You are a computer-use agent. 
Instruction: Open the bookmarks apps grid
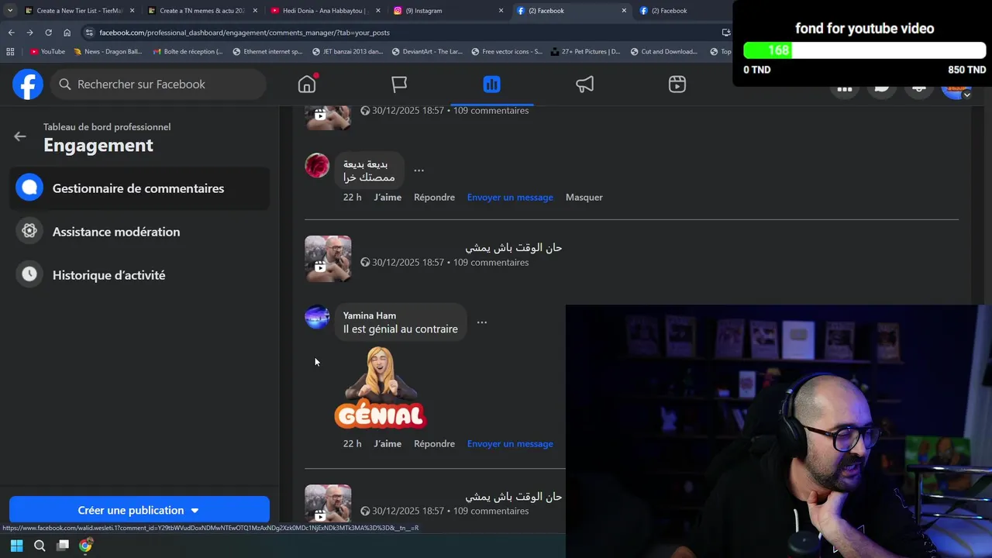click(x=10, y=52)
